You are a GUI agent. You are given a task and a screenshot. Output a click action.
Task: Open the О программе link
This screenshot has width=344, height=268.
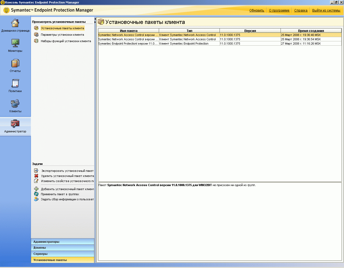tap(279, 10)
